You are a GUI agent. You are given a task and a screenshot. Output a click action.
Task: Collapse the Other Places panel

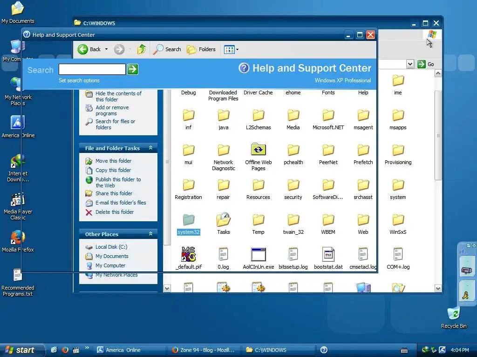pos(150,234)
